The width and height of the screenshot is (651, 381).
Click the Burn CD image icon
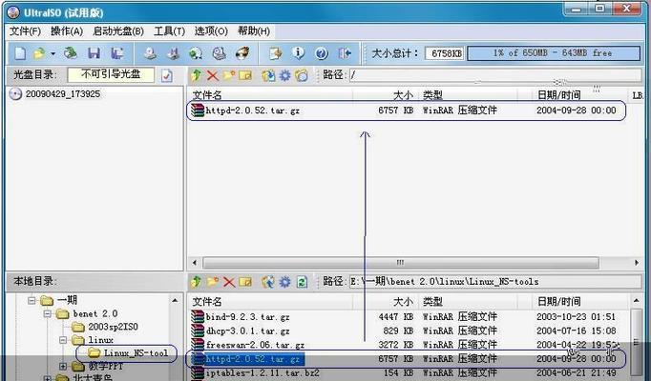[x=242, y=53]
